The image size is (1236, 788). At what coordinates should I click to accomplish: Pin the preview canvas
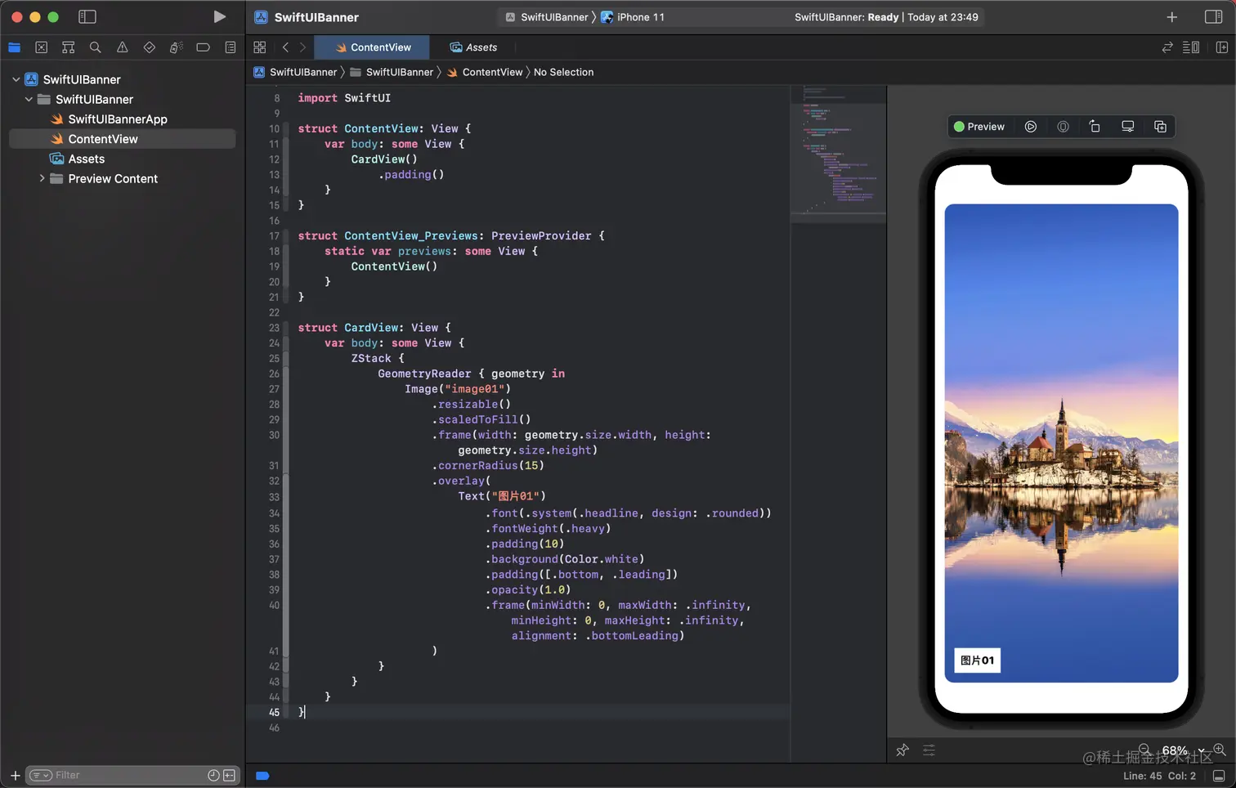pos(902,750)
